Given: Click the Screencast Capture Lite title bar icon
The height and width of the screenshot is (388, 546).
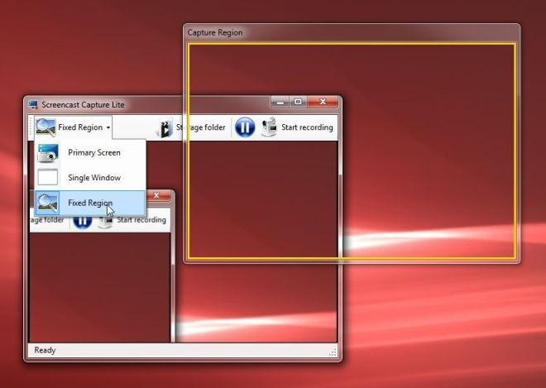Looking at the screenshot, I should point(33,104).
